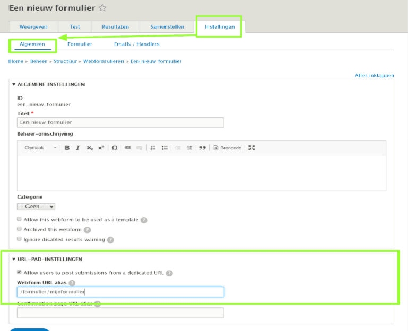Toggle bold formatting in editor toolbar

click(67, 148)
